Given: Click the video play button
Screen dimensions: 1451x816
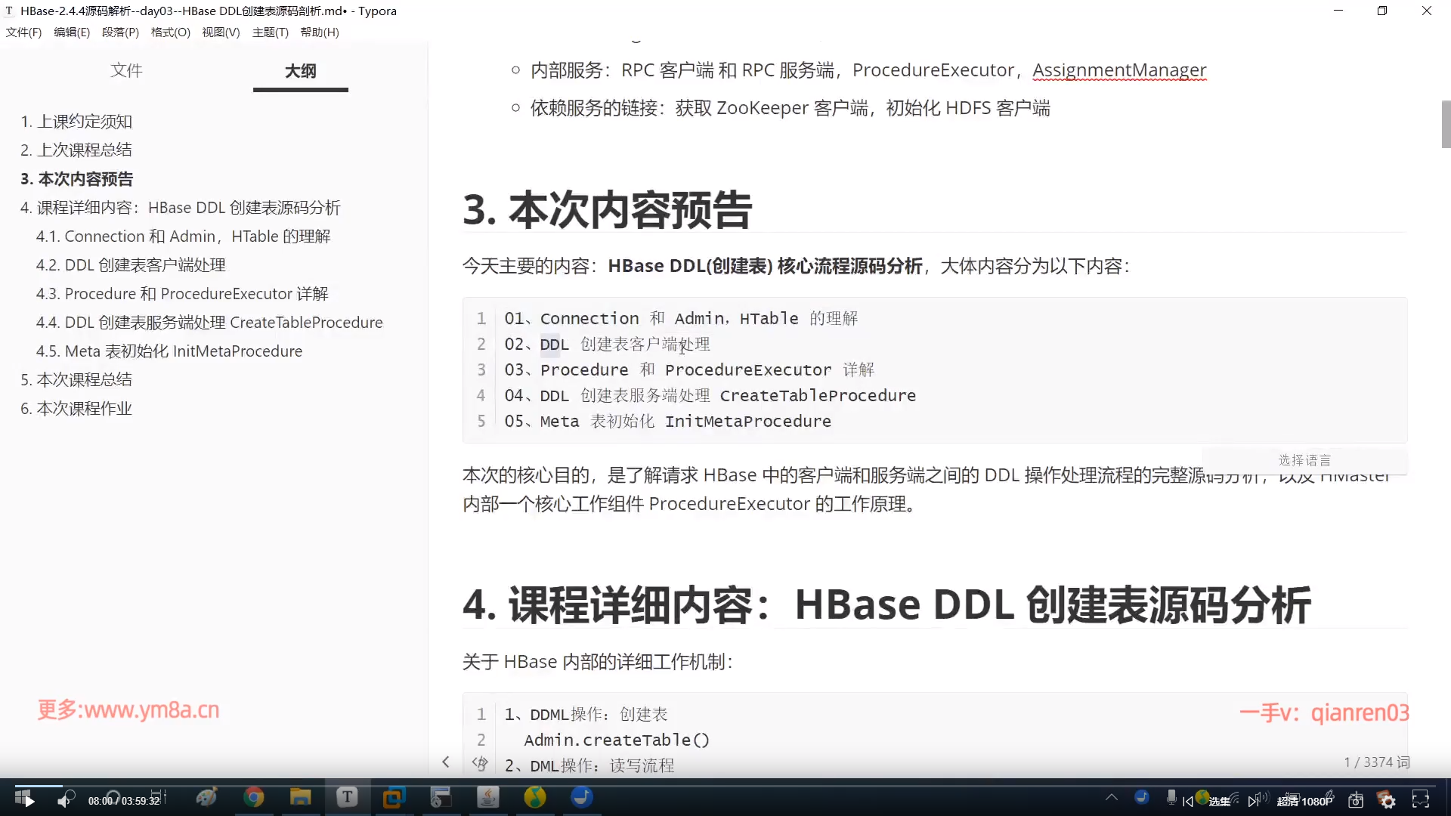Looking at the screenshot, I should [29, 801].
